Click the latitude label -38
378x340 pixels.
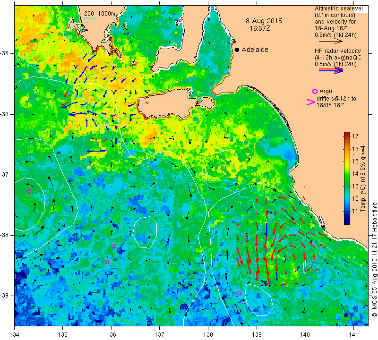5,235
